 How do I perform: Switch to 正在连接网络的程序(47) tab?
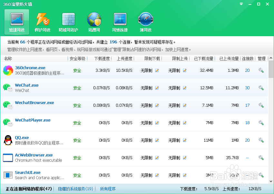point(29,189)
